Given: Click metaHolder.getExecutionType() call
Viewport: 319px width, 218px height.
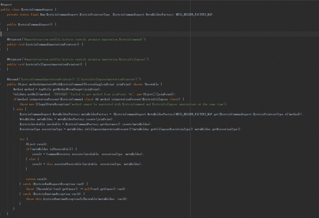Looking at the screenshot, I should [218, 129].
